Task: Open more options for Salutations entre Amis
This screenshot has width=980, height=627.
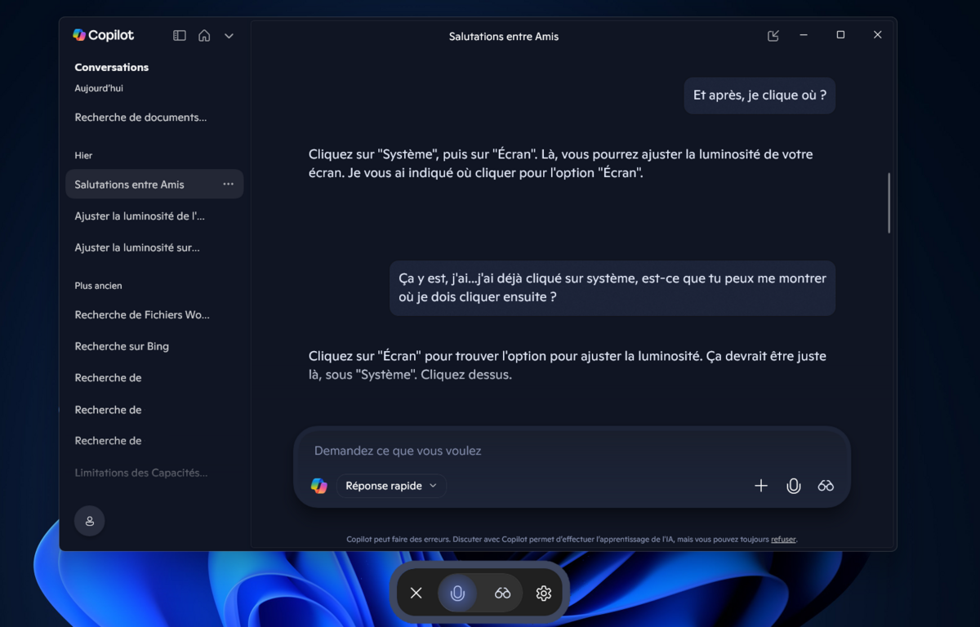Action: 229,185
